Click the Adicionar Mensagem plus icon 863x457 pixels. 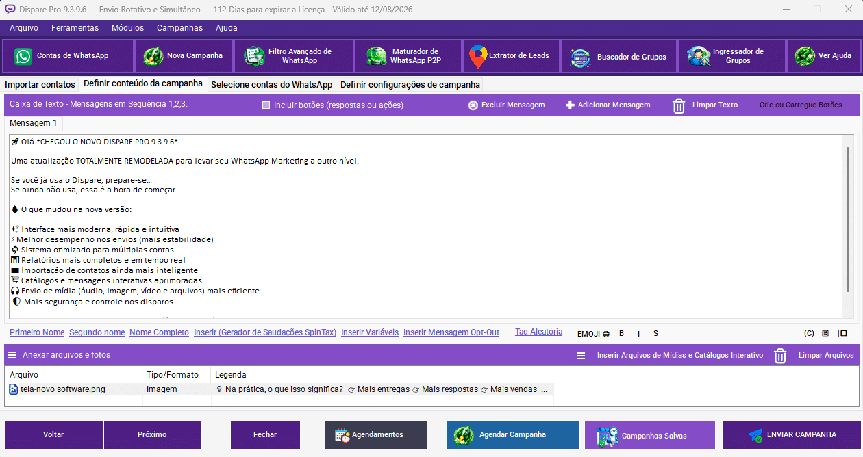570,105
